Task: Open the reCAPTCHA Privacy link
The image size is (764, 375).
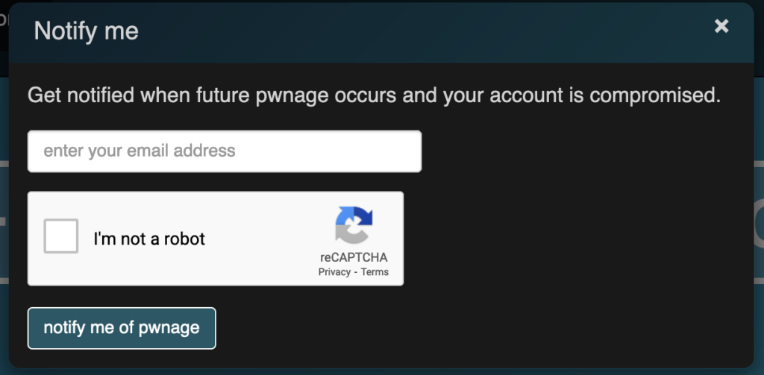Action: [334, 272]
